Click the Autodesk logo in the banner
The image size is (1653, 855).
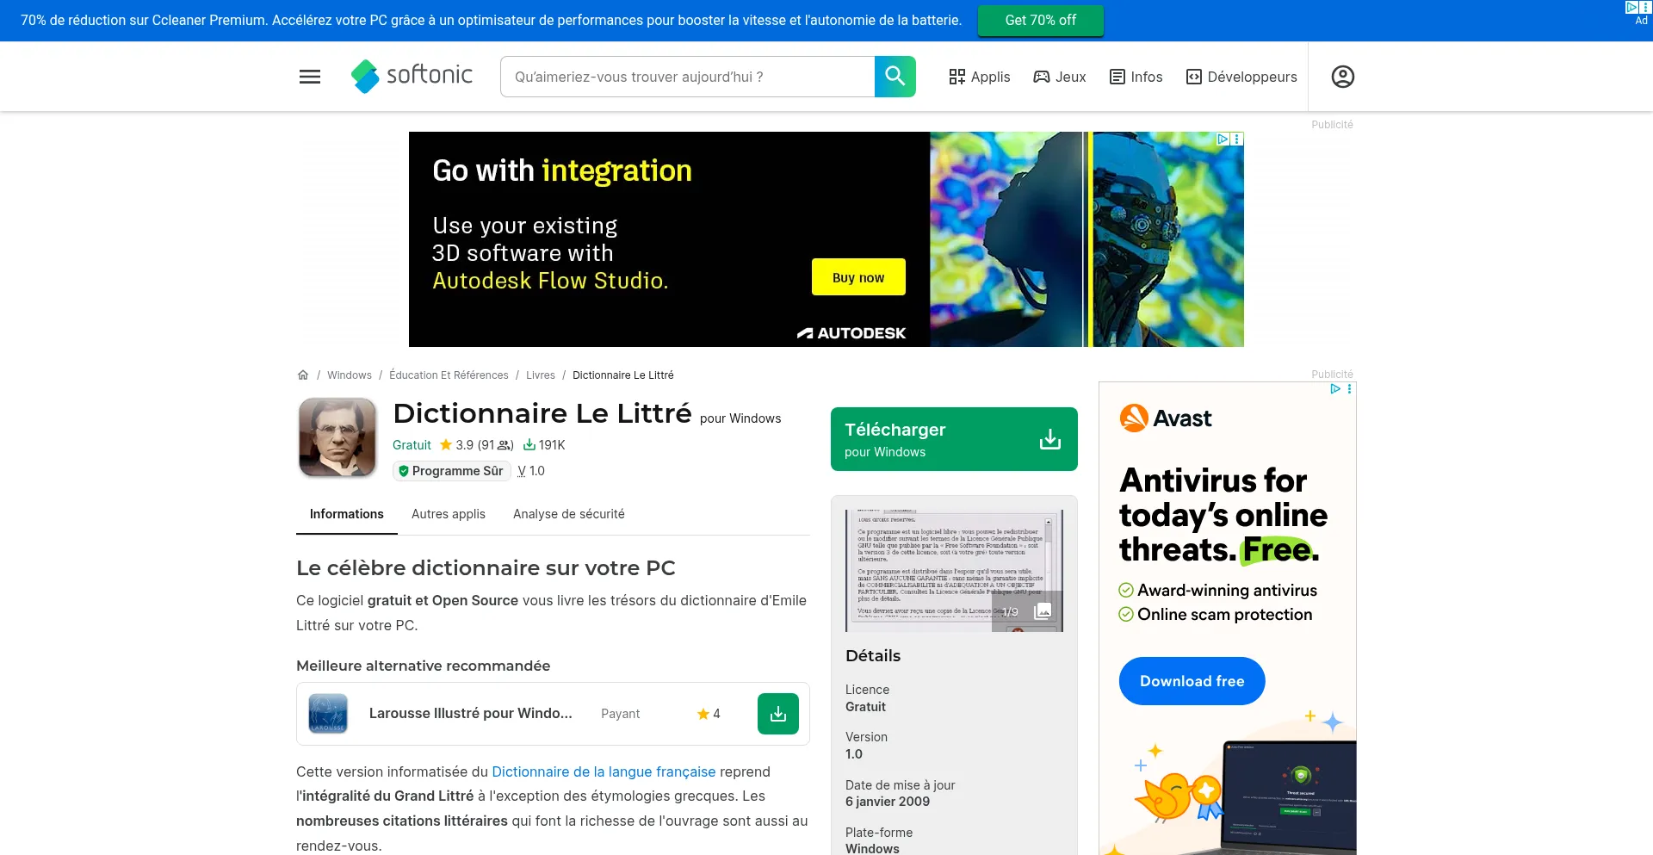(851, 333)
